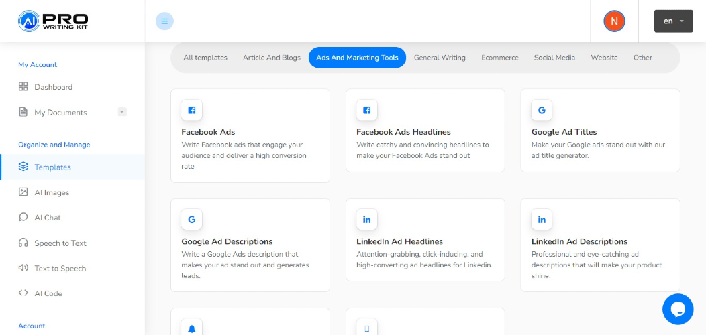Screen dimensions: 706x335
Task: Click the Google icon on Google Ad Descriptions
Action: [x=192, y=220]
